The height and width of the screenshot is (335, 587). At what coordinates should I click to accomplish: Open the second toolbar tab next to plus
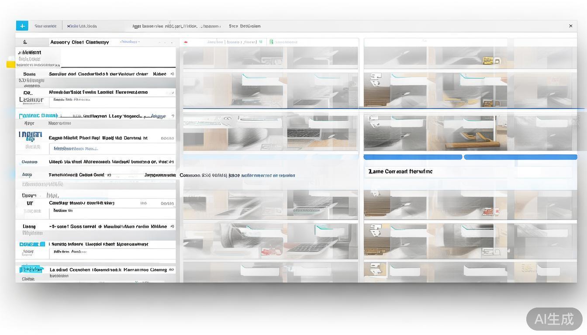(x=82, y=26)
